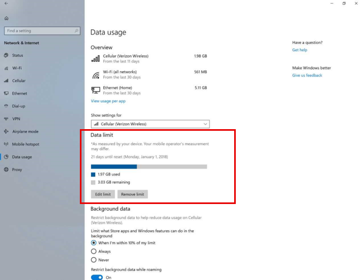Click the Data usage pie icon in the sidebar

click(7, 157)
